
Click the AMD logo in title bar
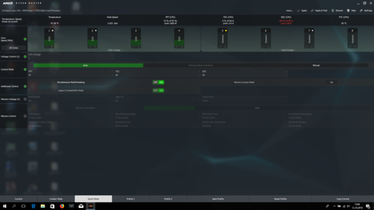pos(8,3)
